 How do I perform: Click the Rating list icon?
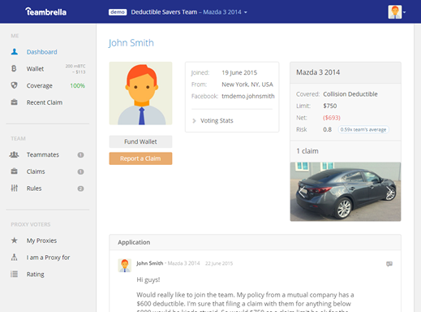[x=14, y=274]
